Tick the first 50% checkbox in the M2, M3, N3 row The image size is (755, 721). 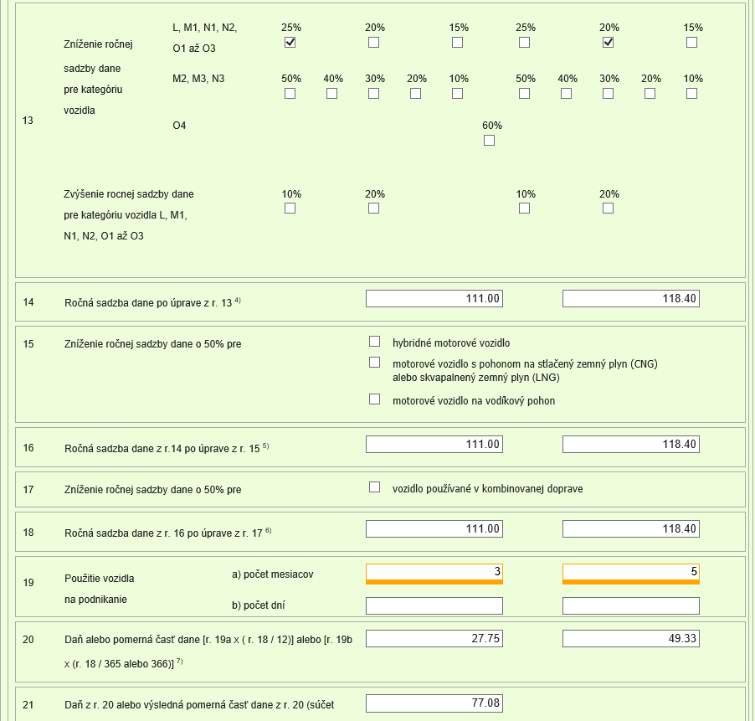click(290, 94)
